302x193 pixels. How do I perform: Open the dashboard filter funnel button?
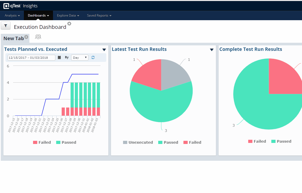pos(6,26)
